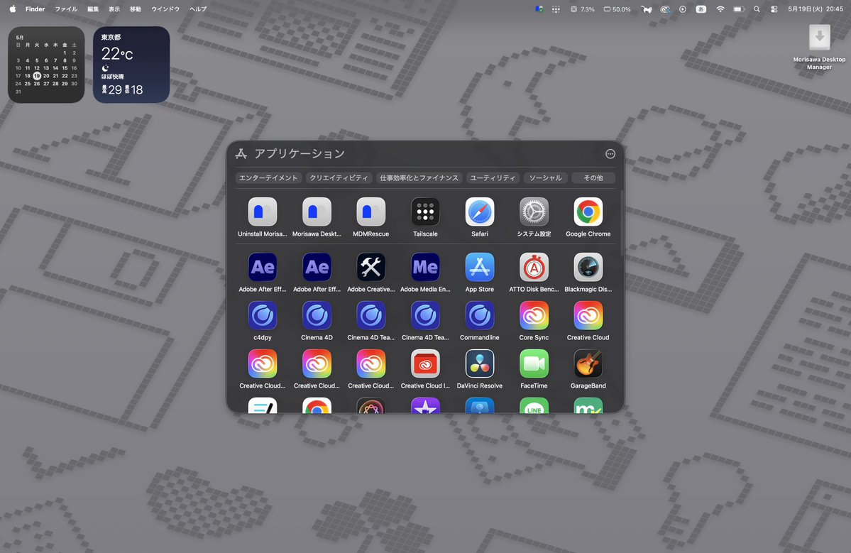Click the circular play icon in menu bar
The width and height of the screenshot is (851, 553).
pos(683,9)
